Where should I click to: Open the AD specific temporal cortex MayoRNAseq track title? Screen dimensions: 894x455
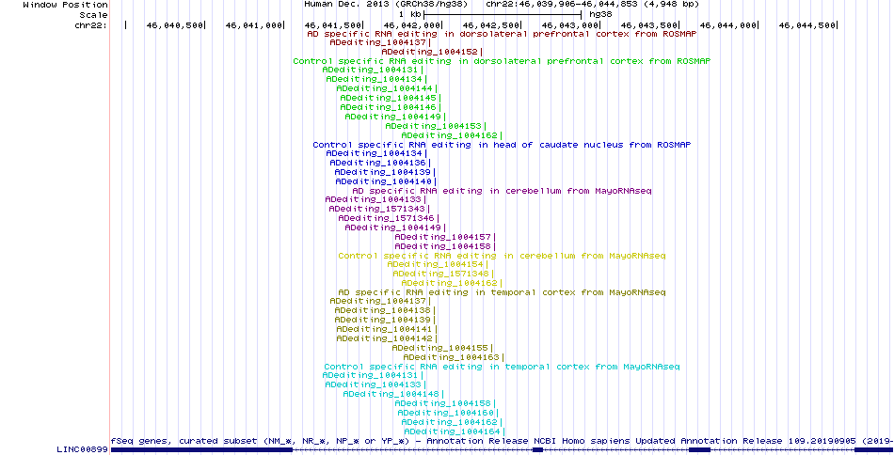pos(502,292)
